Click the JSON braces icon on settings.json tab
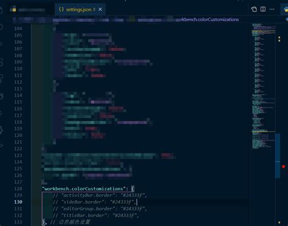The image size is (288, 226). [x=61, y=9]
